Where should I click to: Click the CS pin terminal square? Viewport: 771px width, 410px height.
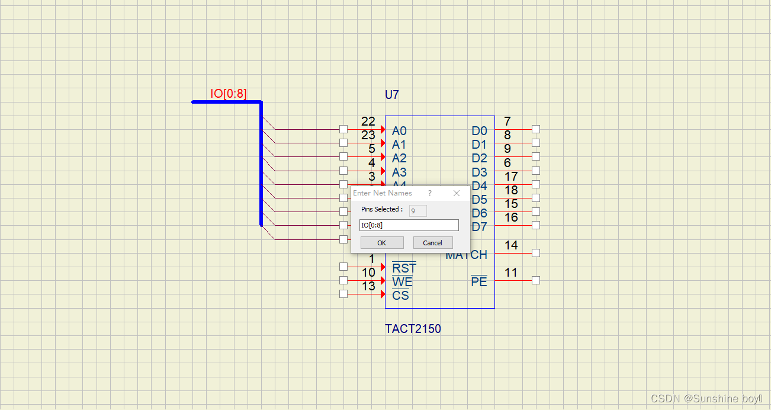pos(343,293)
